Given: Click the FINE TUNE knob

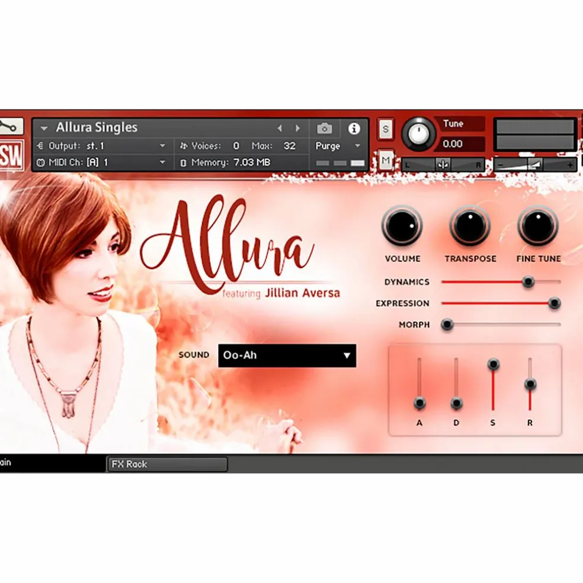Looking at the screenshot, I should [538, 226].
